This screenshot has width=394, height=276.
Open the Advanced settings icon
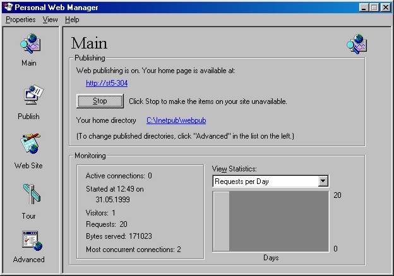[32, 241]
